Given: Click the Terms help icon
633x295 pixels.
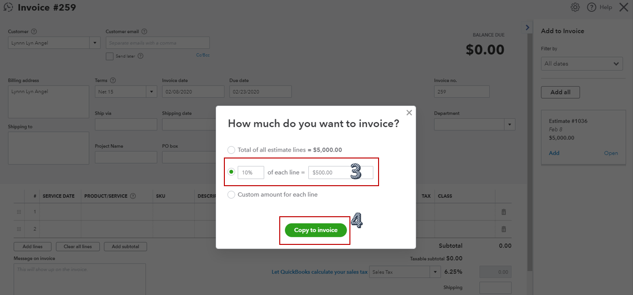Looking at the screenshot, I should click(x=113, y=81).
